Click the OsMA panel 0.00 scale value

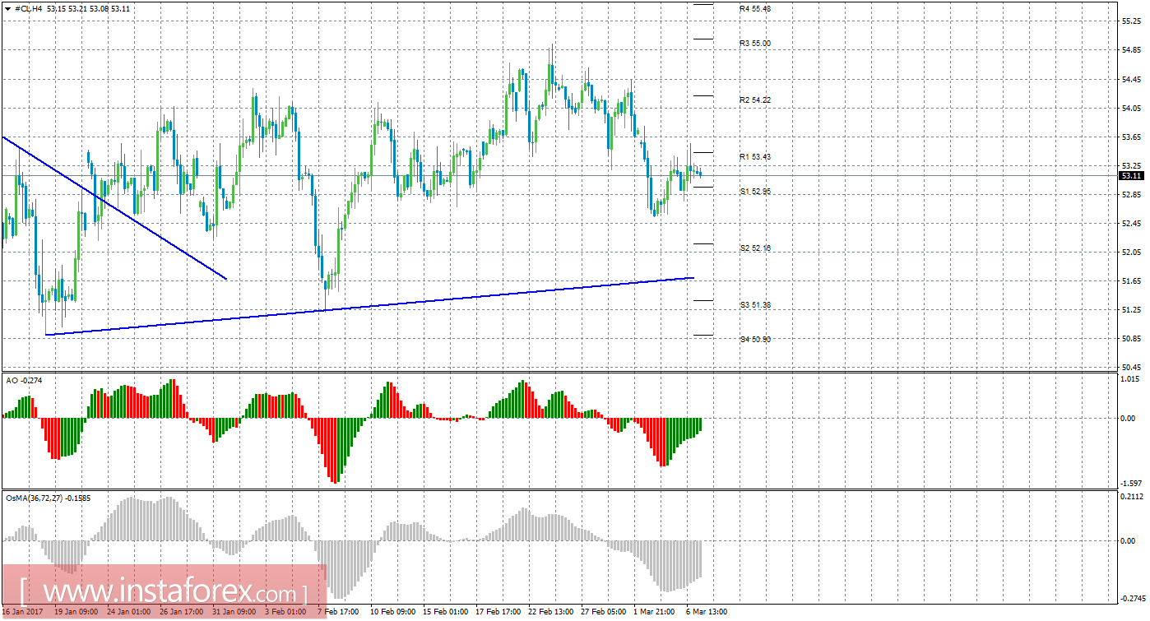point(1128,541)
